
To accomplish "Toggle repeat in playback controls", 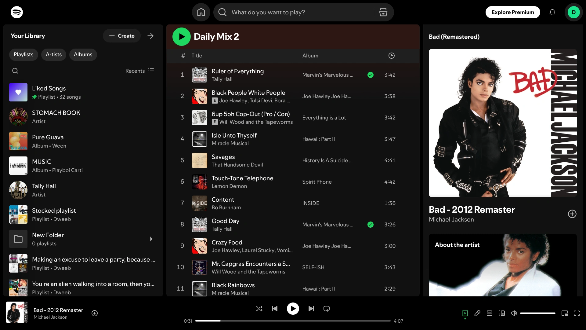I will click(327, 309).
